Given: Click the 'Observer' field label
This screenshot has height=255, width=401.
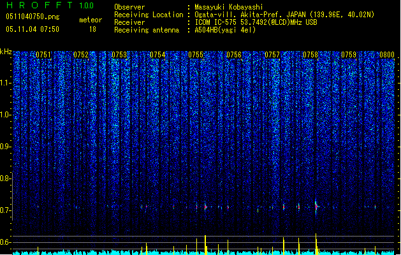Looking at the screenshot, I should click(129, 7).
